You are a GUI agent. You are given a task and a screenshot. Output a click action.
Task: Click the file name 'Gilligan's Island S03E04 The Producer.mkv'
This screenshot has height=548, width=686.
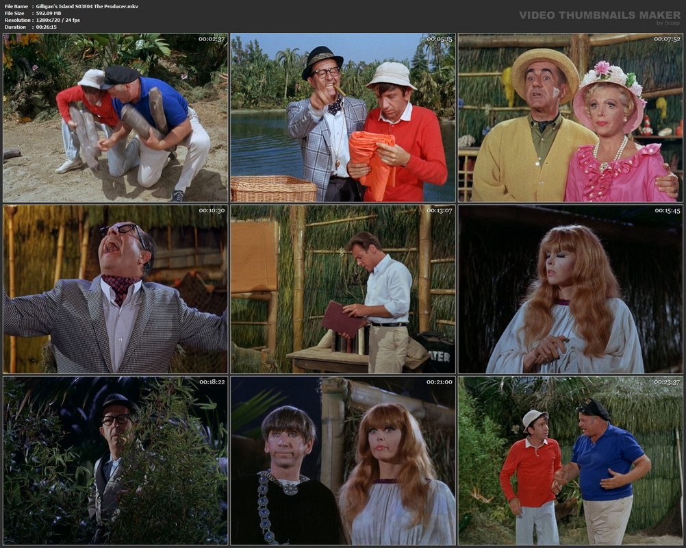(x=87, y=7)
